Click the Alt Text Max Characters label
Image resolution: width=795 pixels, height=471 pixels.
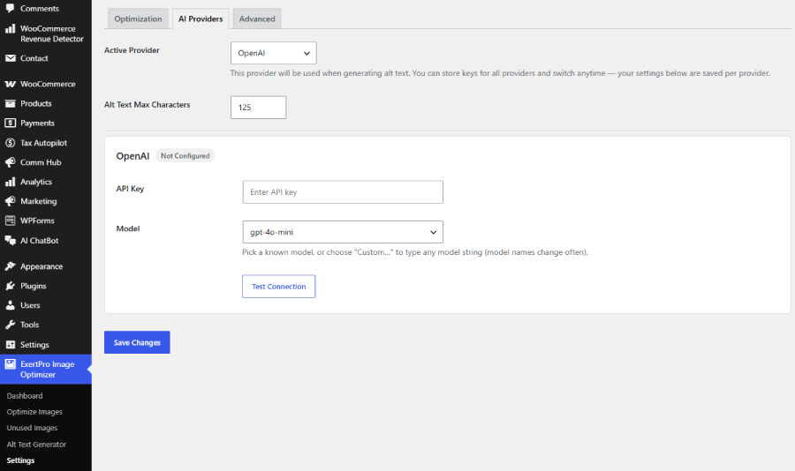(x=147, y=104)
